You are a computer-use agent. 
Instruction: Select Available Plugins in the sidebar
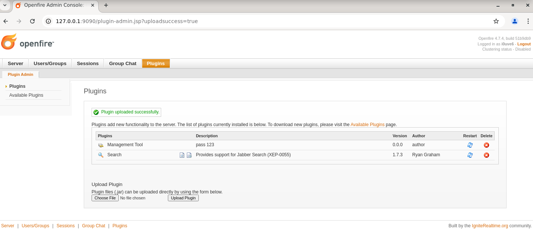(26, 95)
